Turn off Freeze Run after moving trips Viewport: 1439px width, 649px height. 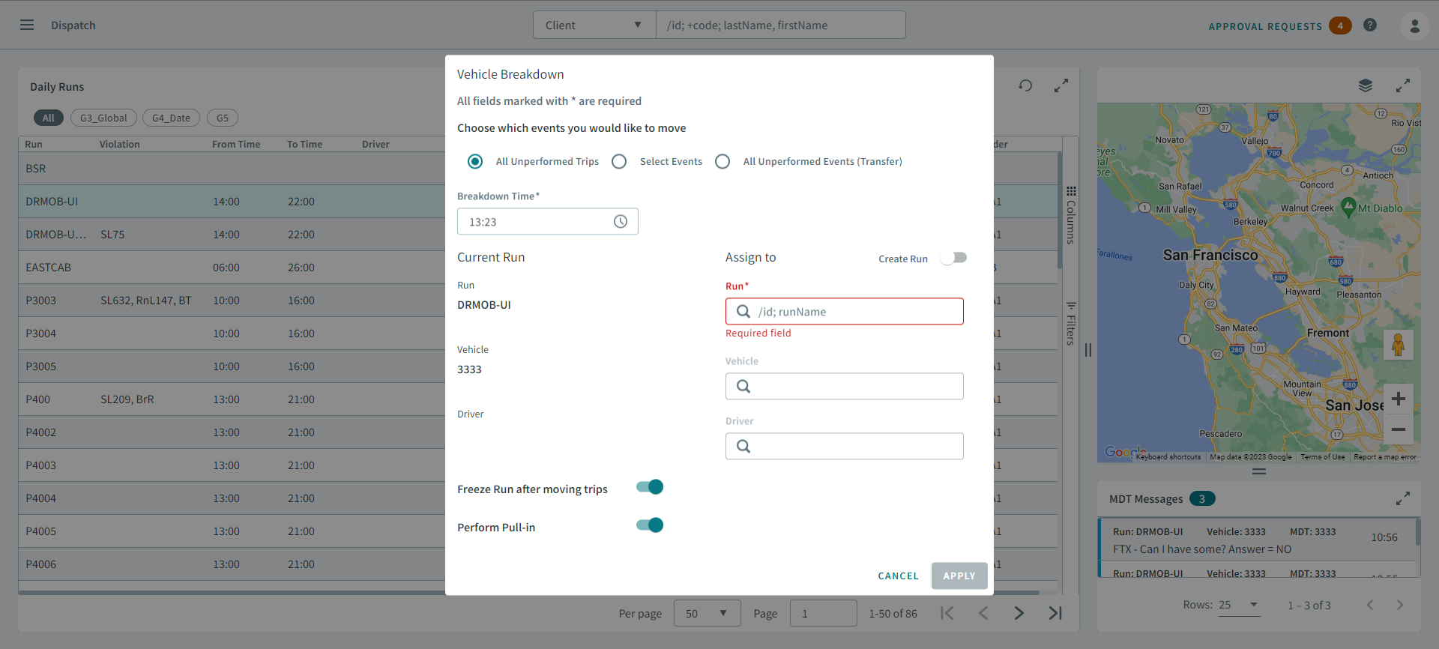point(650,488)
